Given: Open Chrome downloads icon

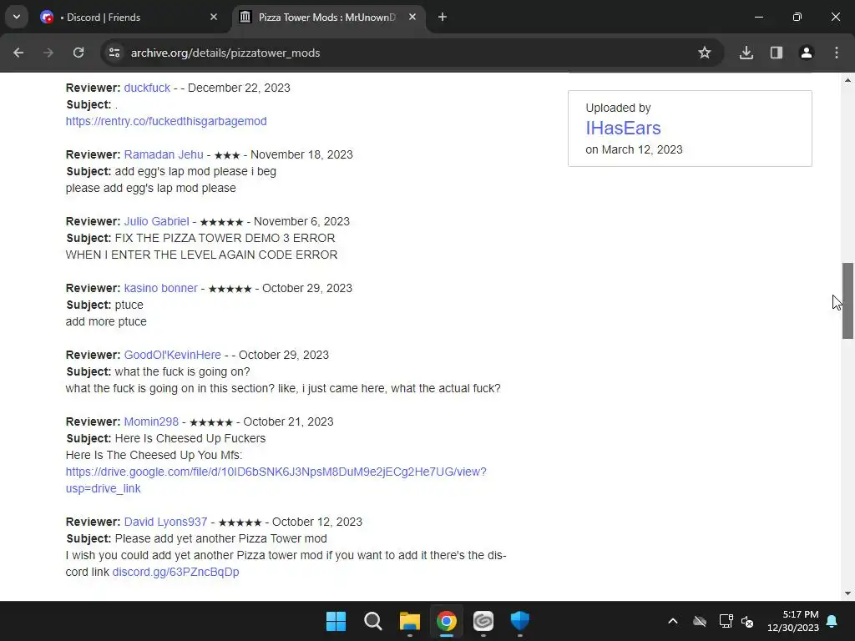Looking at the screenshot, I should [746, 53].
